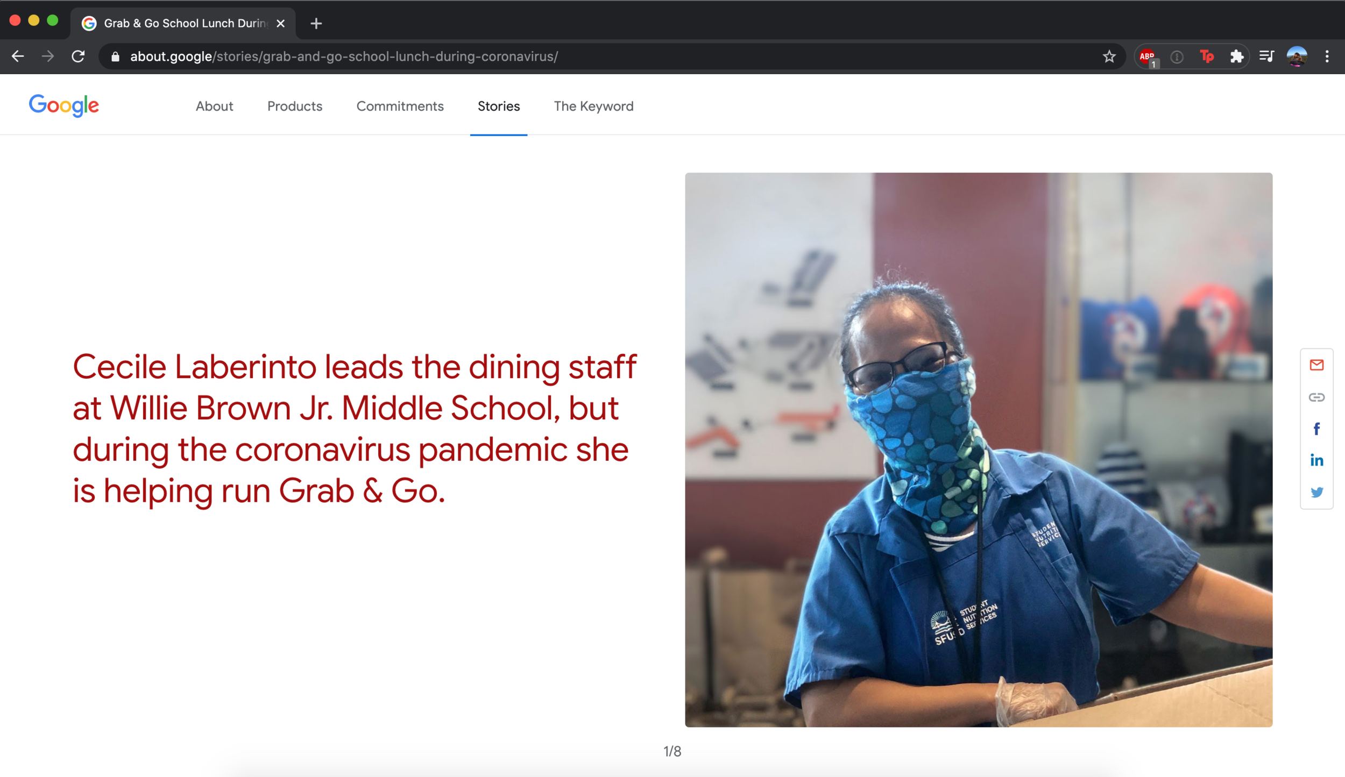
Task: Open the Products nav item
Action: click(x=295, y=106)
